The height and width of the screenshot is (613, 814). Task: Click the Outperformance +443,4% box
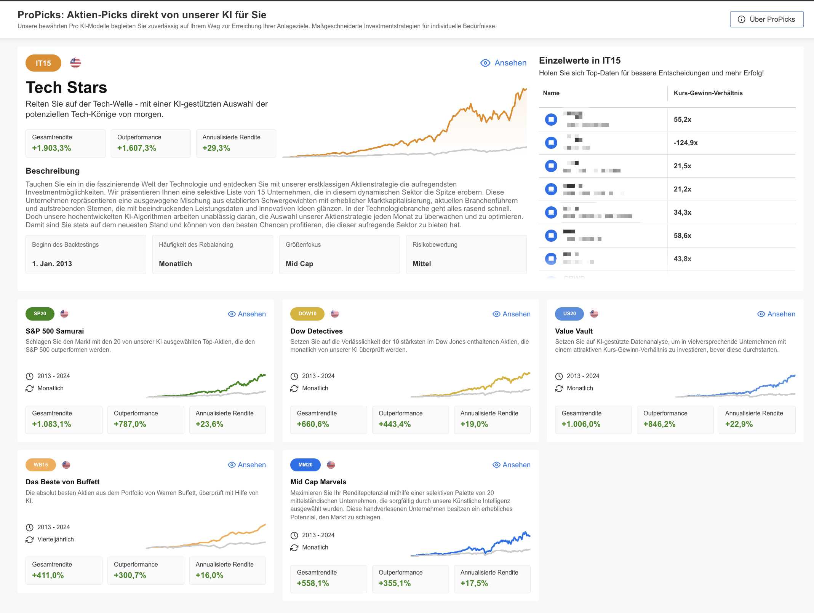pyautogui.click(x=411, y=420)
